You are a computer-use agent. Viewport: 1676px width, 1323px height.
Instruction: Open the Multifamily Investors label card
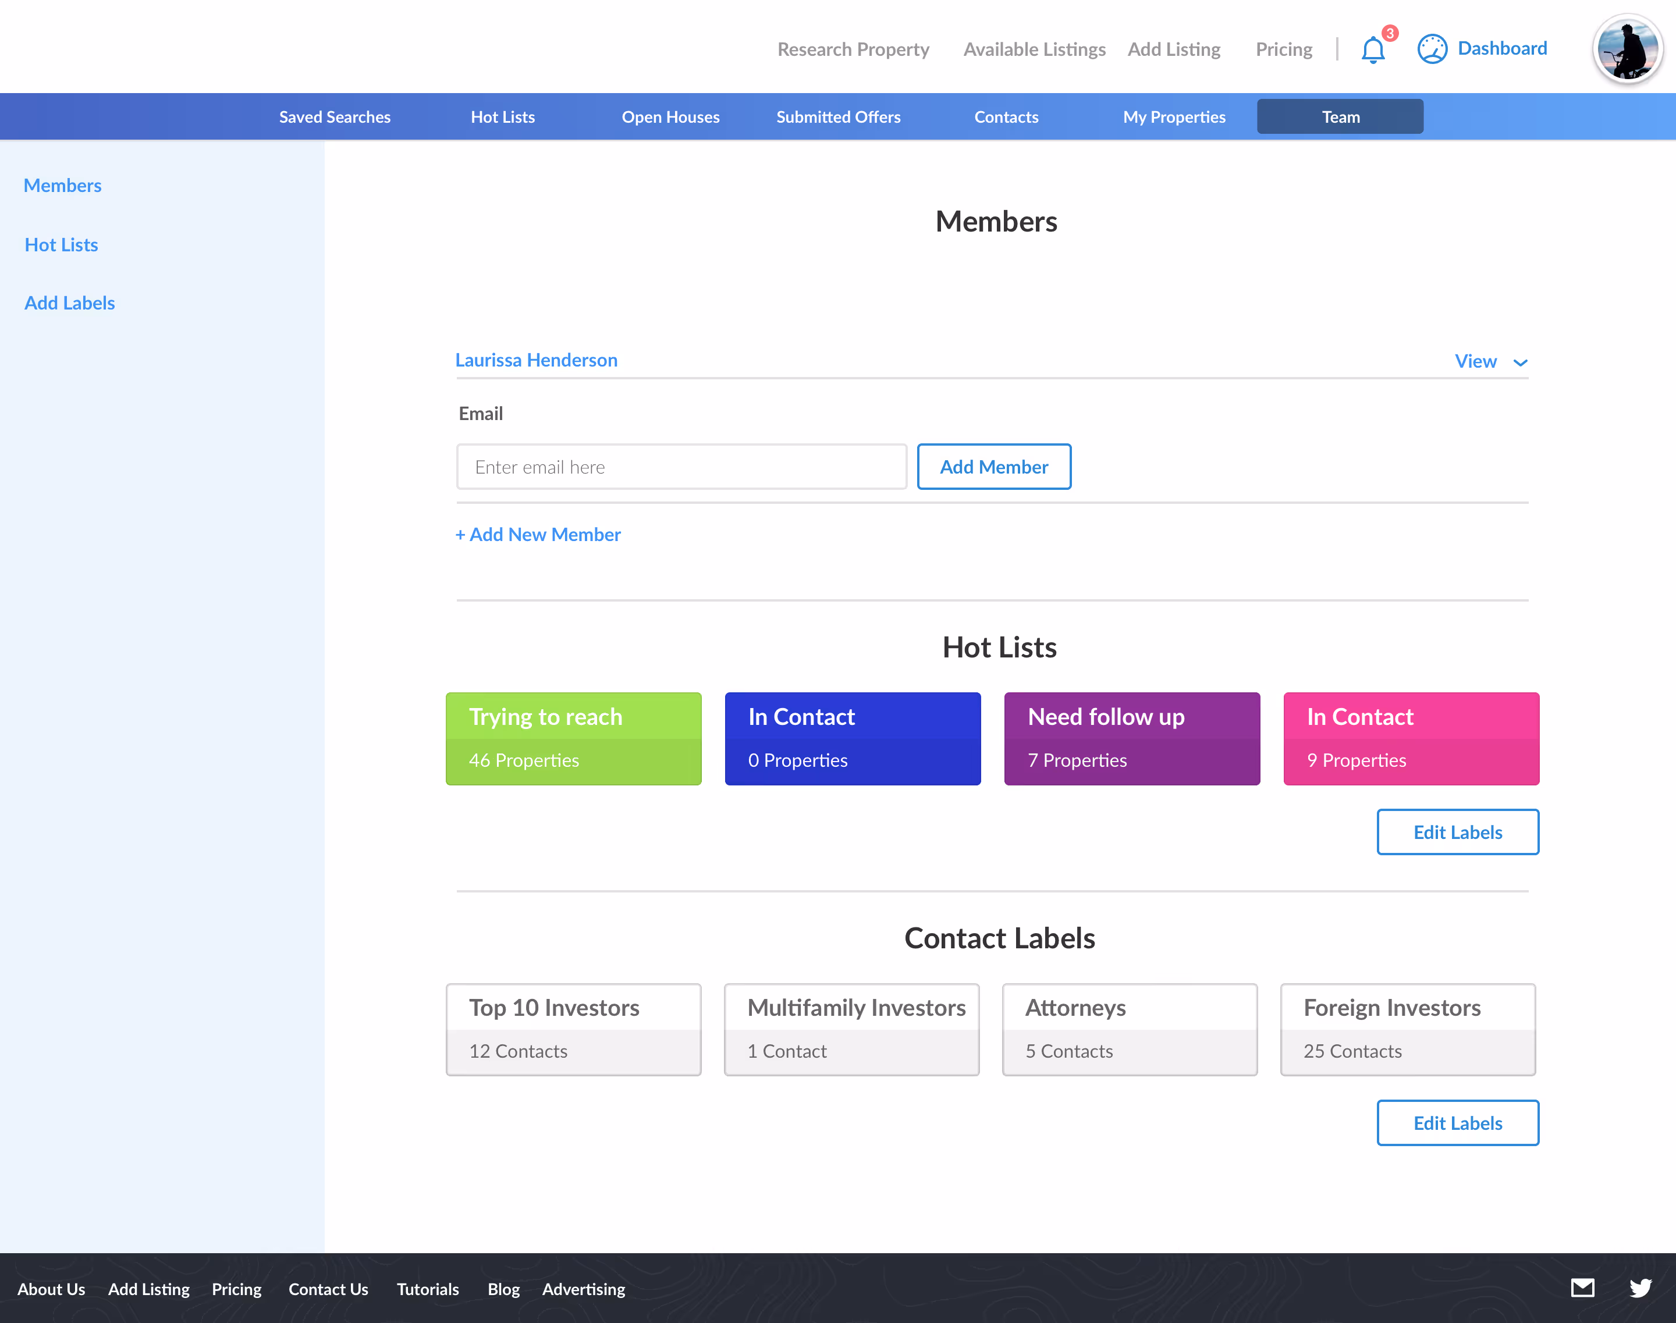click(851, 1029)
